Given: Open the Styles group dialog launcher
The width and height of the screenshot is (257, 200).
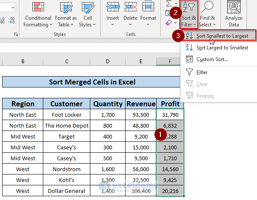Looking at the screenshot, I should pos(16,34).
